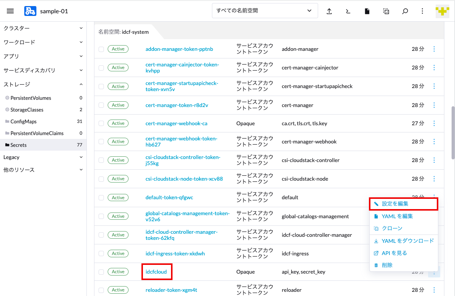Screen dimensions: 455x296
Task: Open row actions for addon-manager-token-pptnb
Action: click(434, 49)
